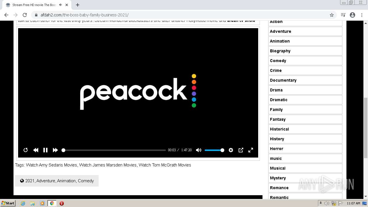Viewport: 368px width, 207px height.
Task: Click the Adventure genre tag below video
Action: (x=46, y=181)
